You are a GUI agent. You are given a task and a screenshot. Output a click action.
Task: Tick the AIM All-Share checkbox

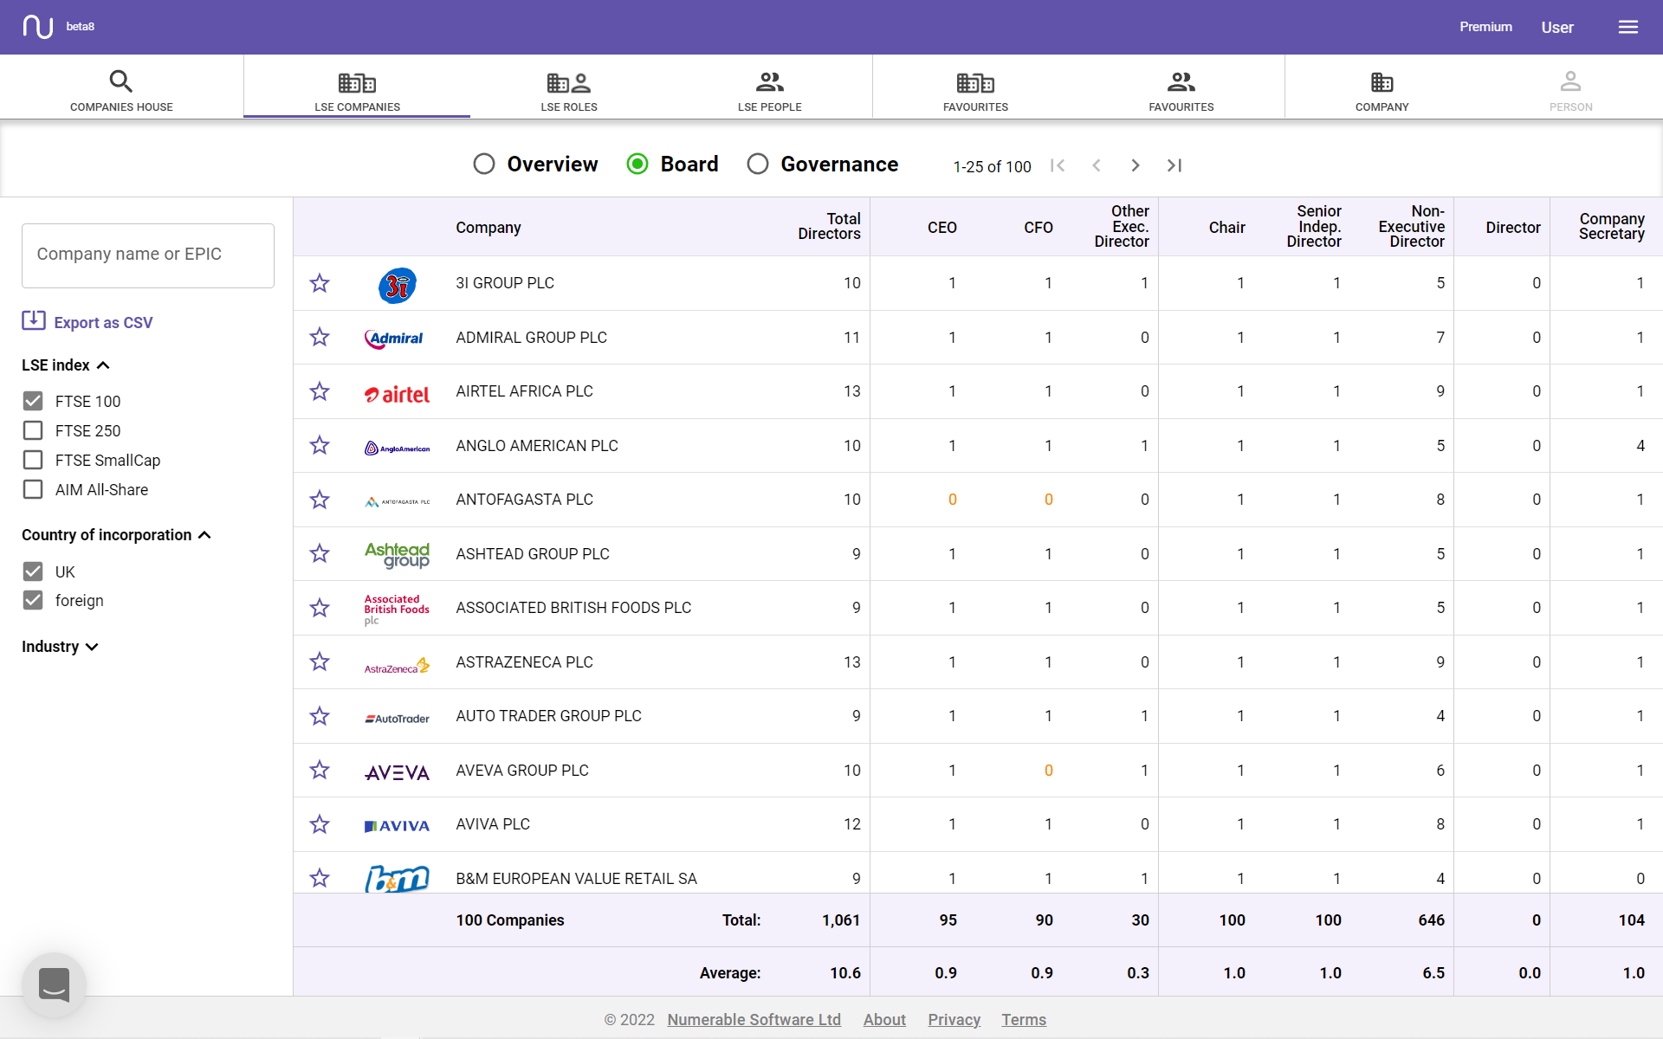point(33,489)
